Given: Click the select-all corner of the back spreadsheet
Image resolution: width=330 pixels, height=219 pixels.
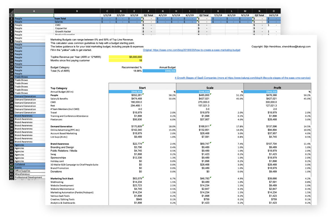Looking at the screenshot, I should (12, 11).
